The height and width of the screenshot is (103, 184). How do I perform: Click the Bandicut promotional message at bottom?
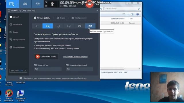click(x=53, y=78)
